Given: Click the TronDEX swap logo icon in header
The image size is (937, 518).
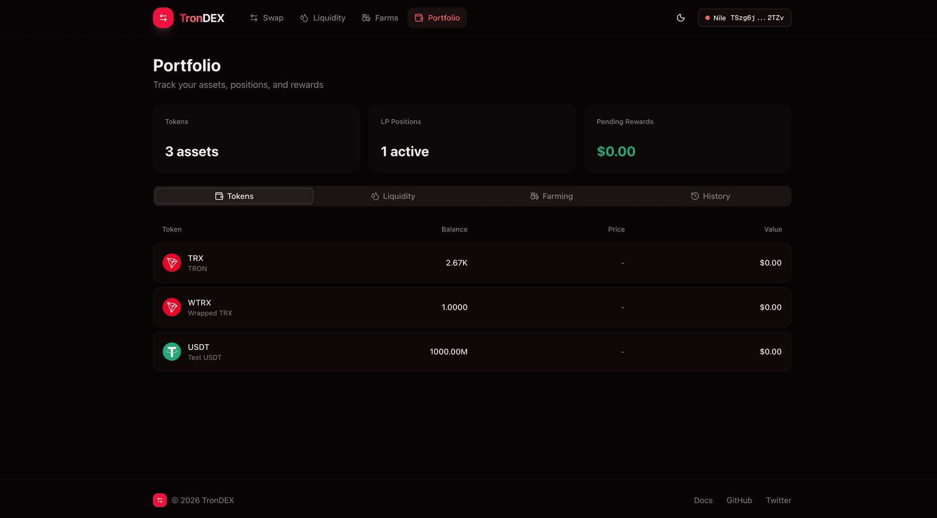Looking at the screenshot, I should coord(163,18).
